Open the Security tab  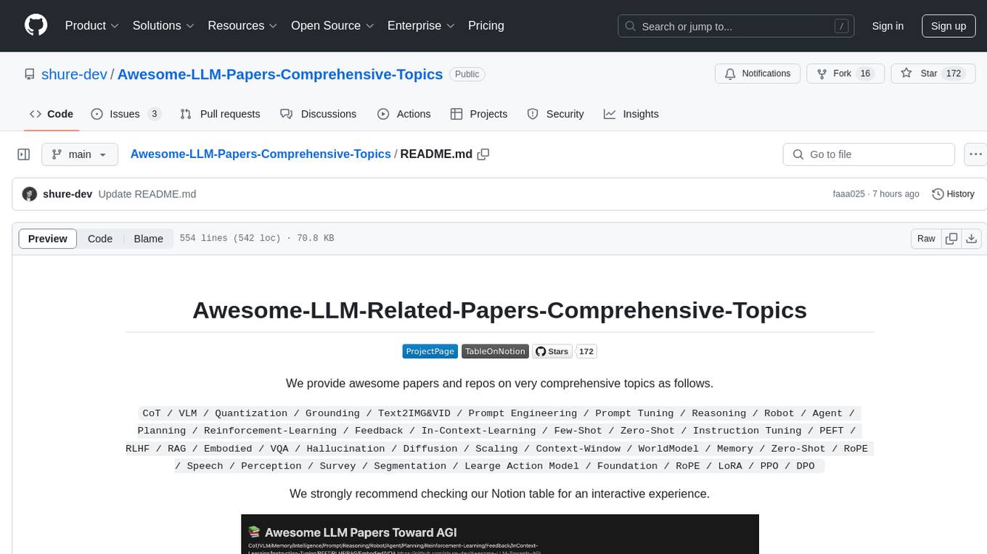tap(555, 114)
